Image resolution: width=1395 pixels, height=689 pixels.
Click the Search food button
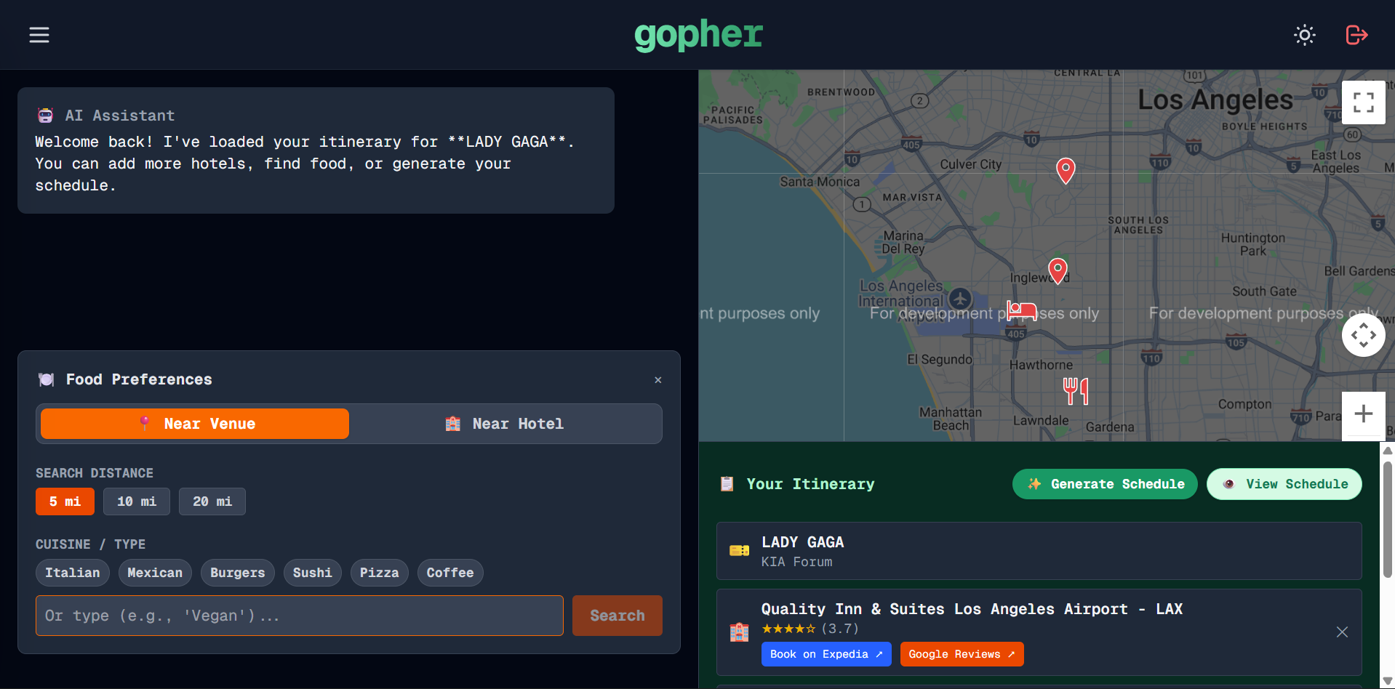(617, 616)
